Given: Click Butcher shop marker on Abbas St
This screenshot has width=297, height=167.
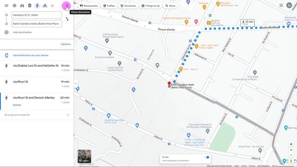Looking at the screenshot, I should coord(109,116).
